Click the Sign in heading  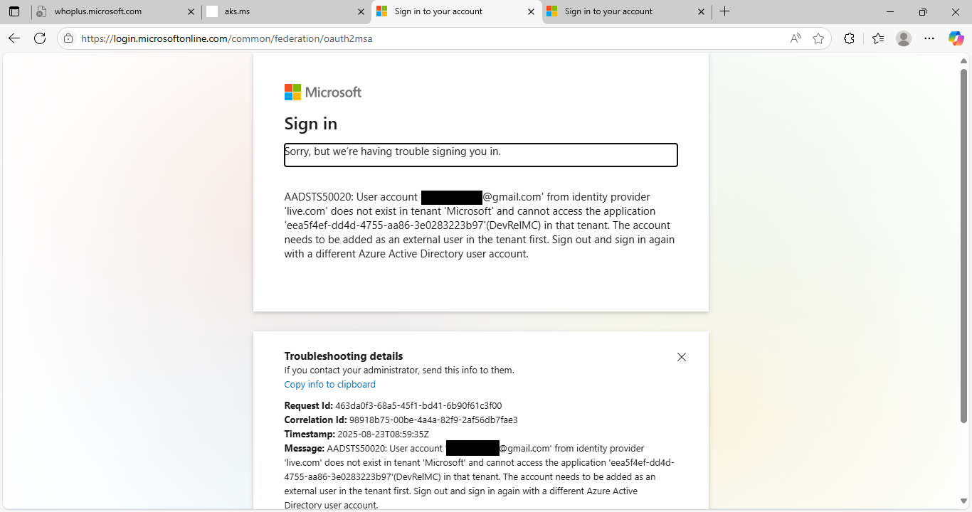click(311, 124)
